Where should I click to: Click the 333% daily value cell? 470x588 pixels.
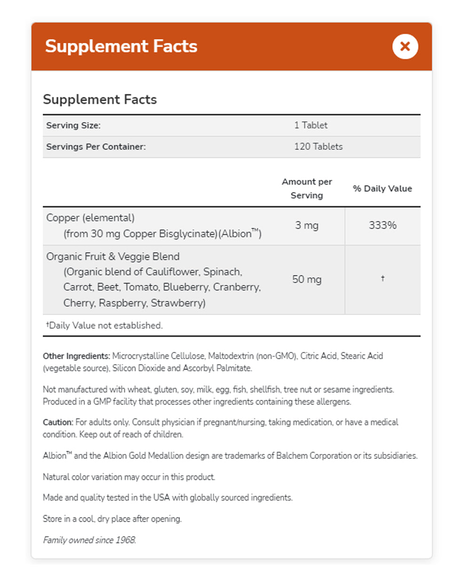tap(383, 226)
